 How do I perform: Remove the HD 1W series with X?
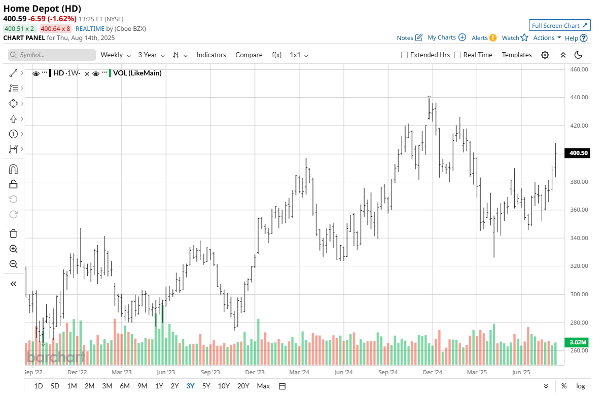click(87, 73)
